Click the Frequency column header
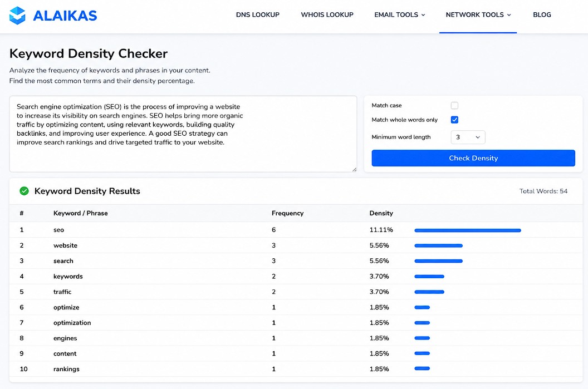The width and height of the screenshot is (588, 389). point(288,213)
